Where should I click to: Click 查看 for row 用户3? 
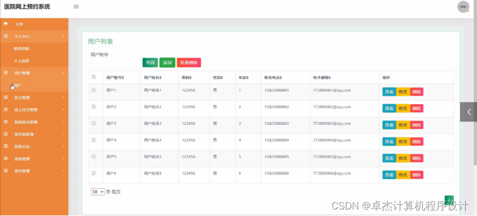[389, 125]
